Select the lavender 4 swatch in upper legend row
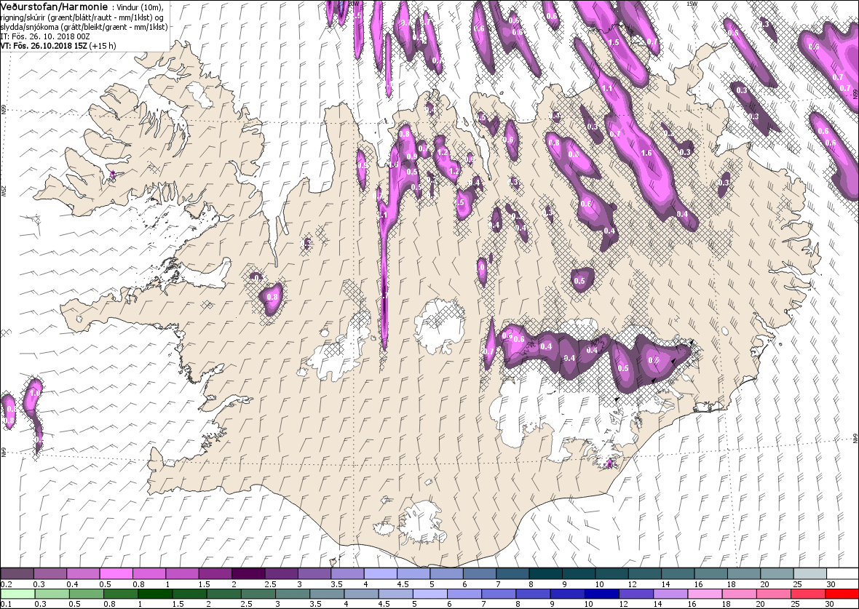The height and width of the screenshot is (609, 859). [x=380, y=573]
